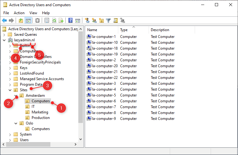Collapse the lazyadmin.nl domain node
The width and height of the screenshot is (238, 155).
coord(4,40)
